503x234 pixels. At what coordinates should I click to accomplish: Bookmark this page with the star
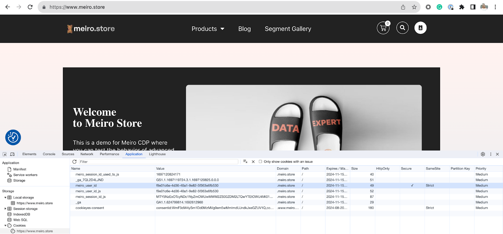[414, 7]
